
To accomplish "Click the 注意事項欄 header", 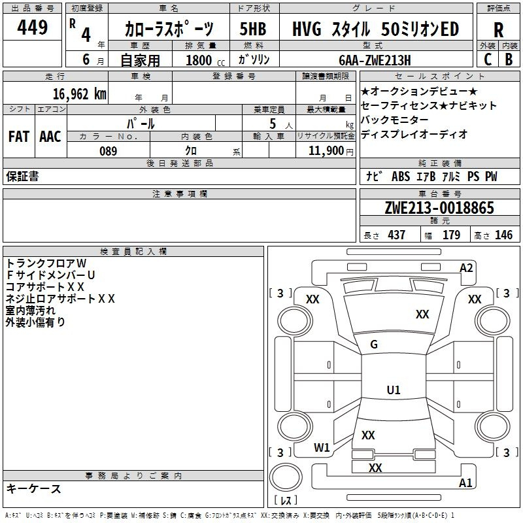I will pos(179,194).
